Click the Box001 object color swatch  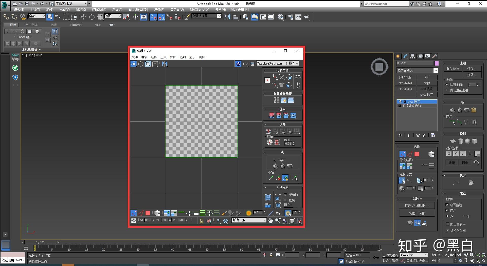tap(437, 63)
